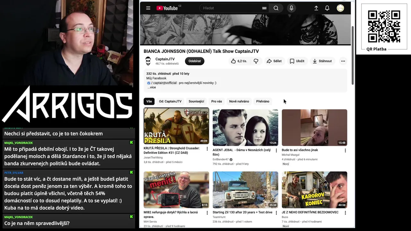Open Michal Mazgal channel link
The height and width of the screenshot is (231, 411).
coord(291,155)
